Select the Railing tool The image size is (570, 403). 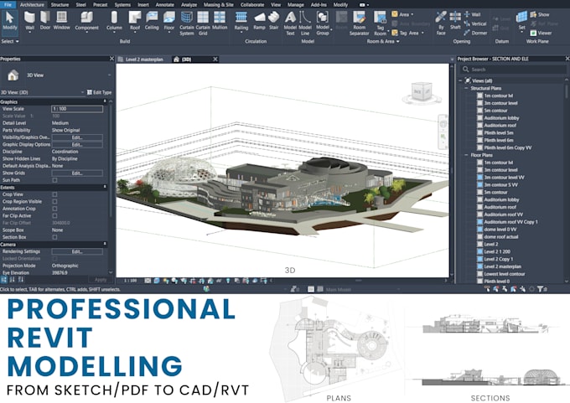point(241,21)
